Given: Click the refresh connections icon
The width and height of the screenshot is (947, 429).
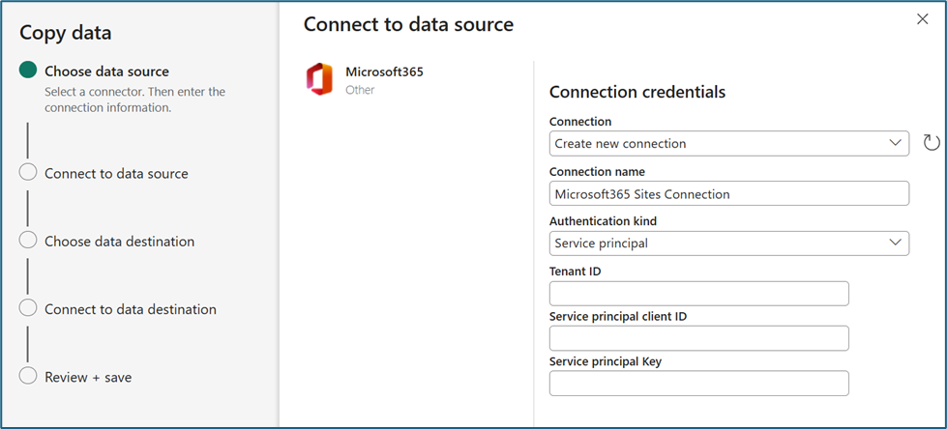Looking at the screenshot, I should (x=932, y=143).
